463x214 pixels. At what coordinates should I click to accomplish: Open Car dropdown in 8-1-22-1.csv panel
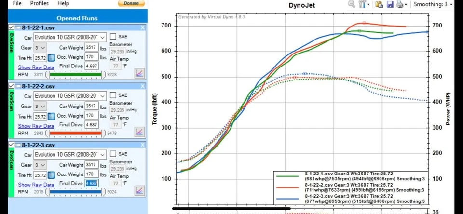(x=70, y=38)
